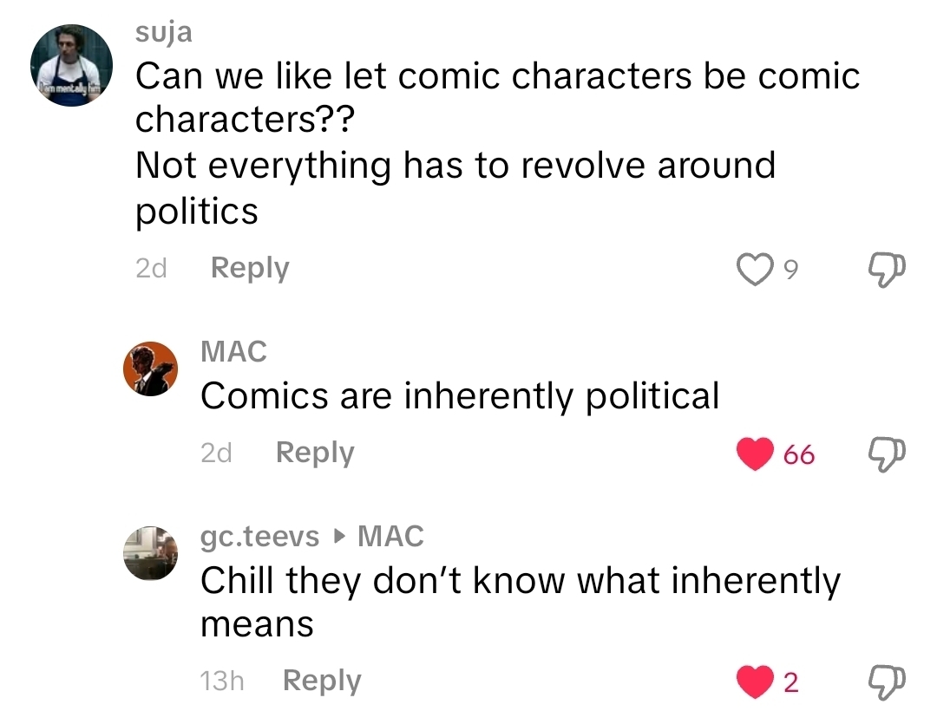The height and width of the screenshot is (724, 937).
Task: Click the 9 likes count on suja's comment
Action: pos(790,271)
